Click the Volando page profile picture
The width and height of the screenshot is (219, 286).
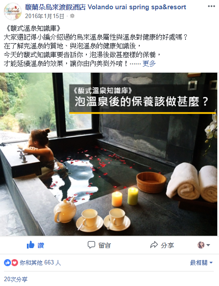pos(13,11)
